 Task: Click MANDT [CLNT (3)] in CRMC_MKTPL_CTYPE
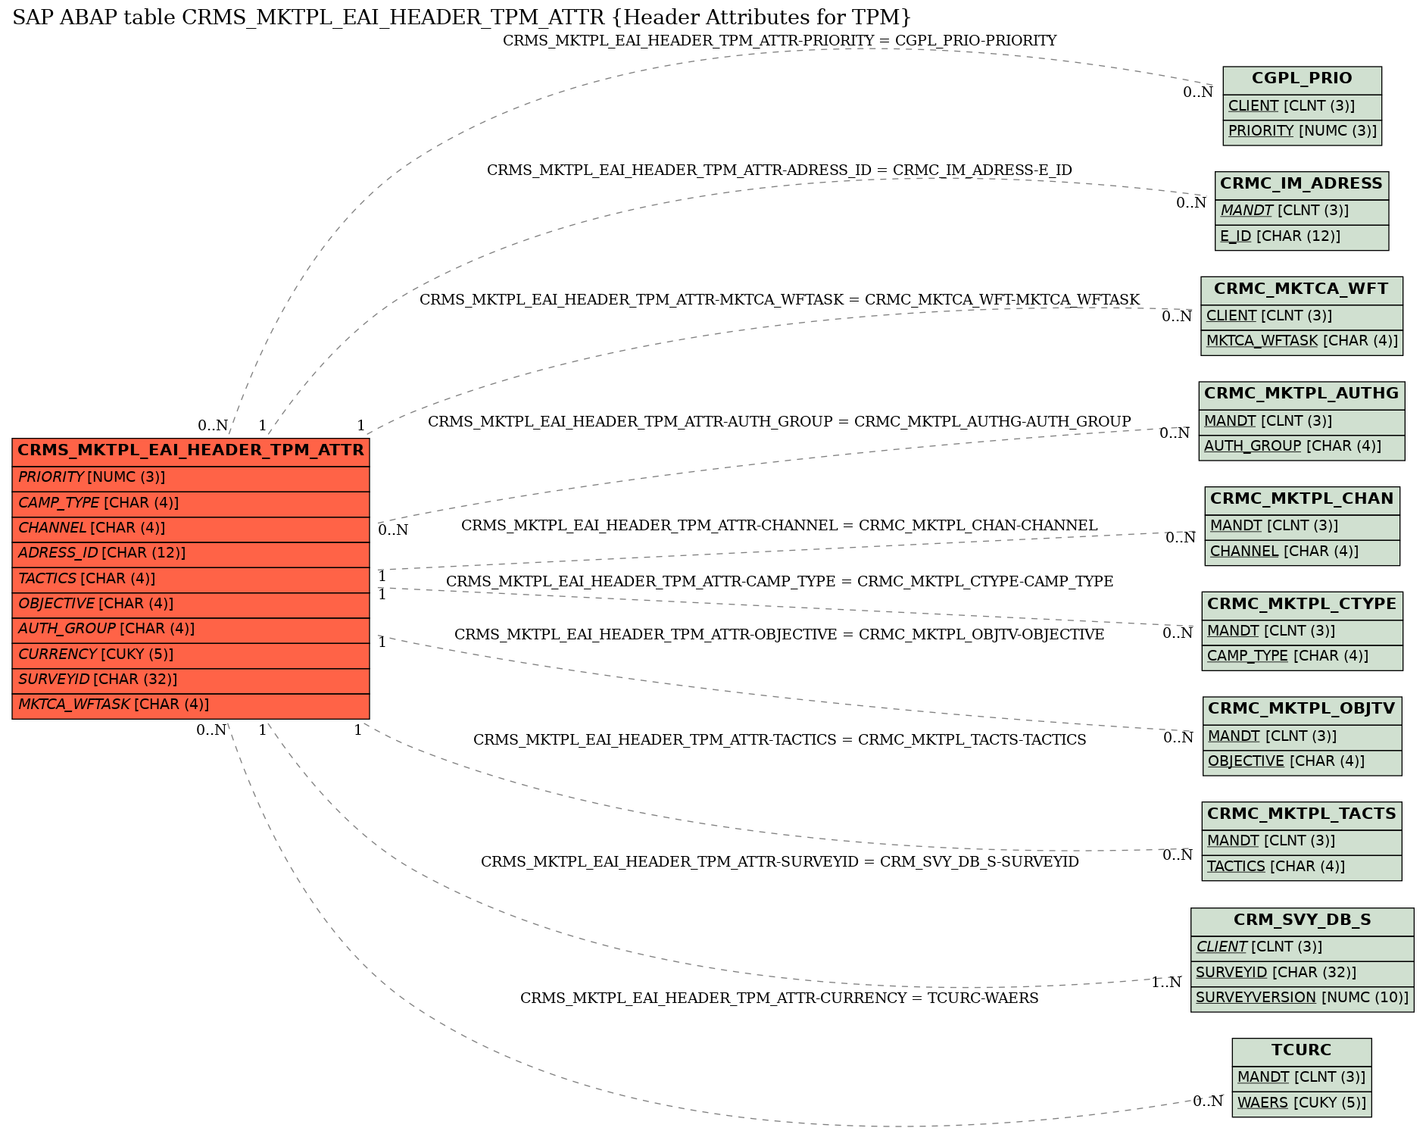pyautogui.click(x=1302, y=632)
